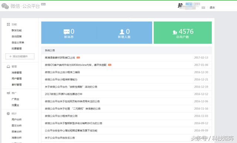
Task: Open the 宗教性捐献 activity announcement
Action: [71, 87]
